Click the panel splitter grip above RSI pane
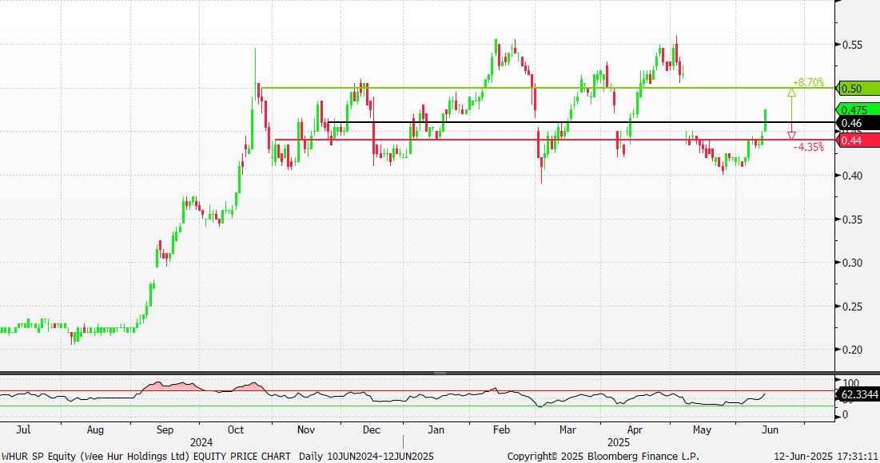 [x=440, y=373]
